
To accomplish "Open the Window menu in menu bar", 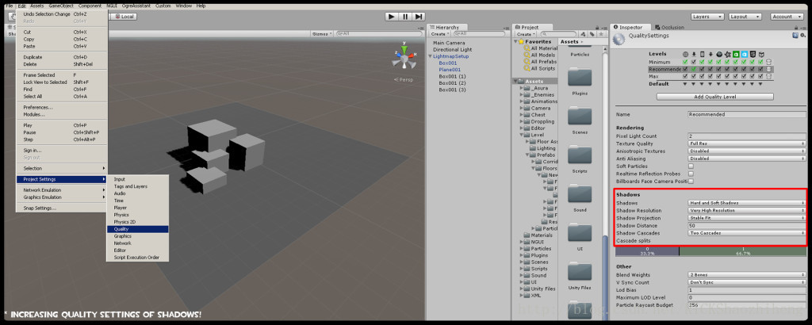I will (x=183, y=6).
